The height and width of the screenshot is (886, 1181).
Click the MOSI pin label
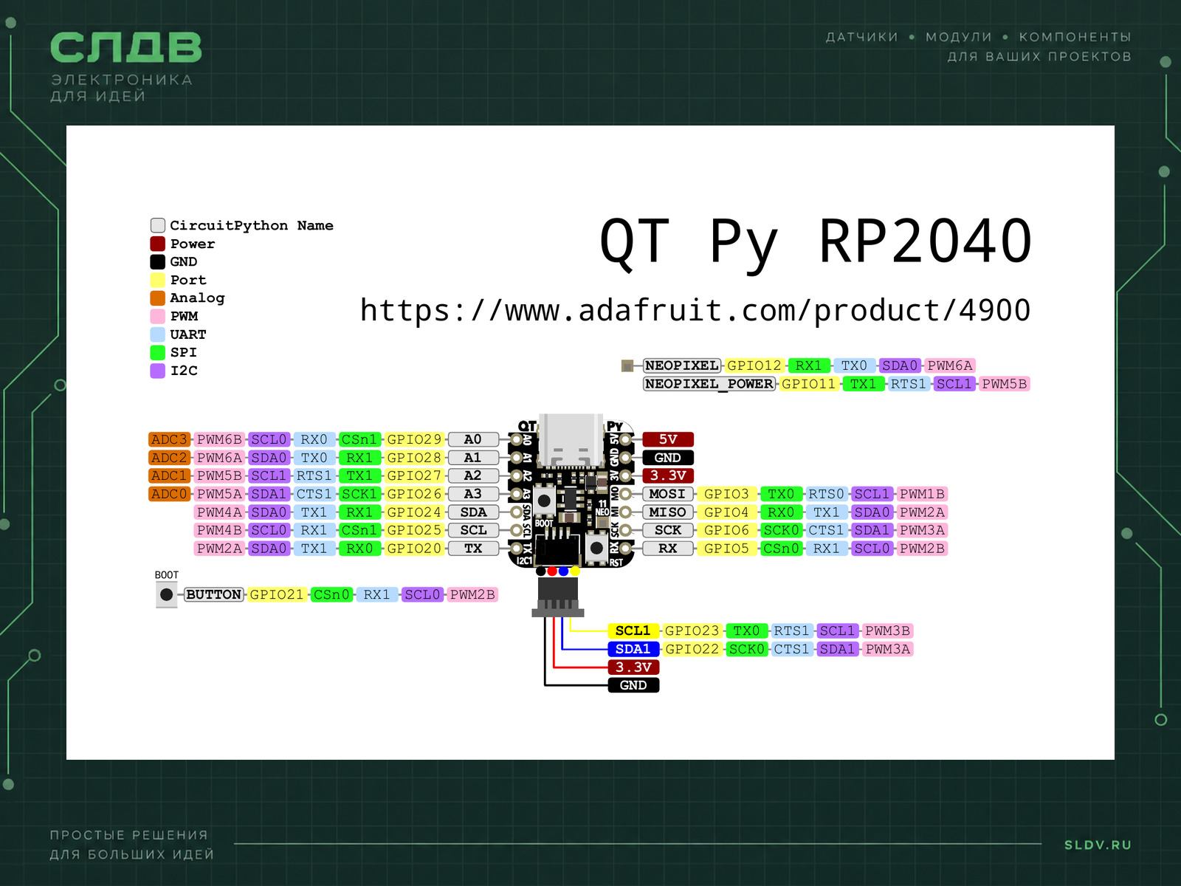click(x=668, y=494)
